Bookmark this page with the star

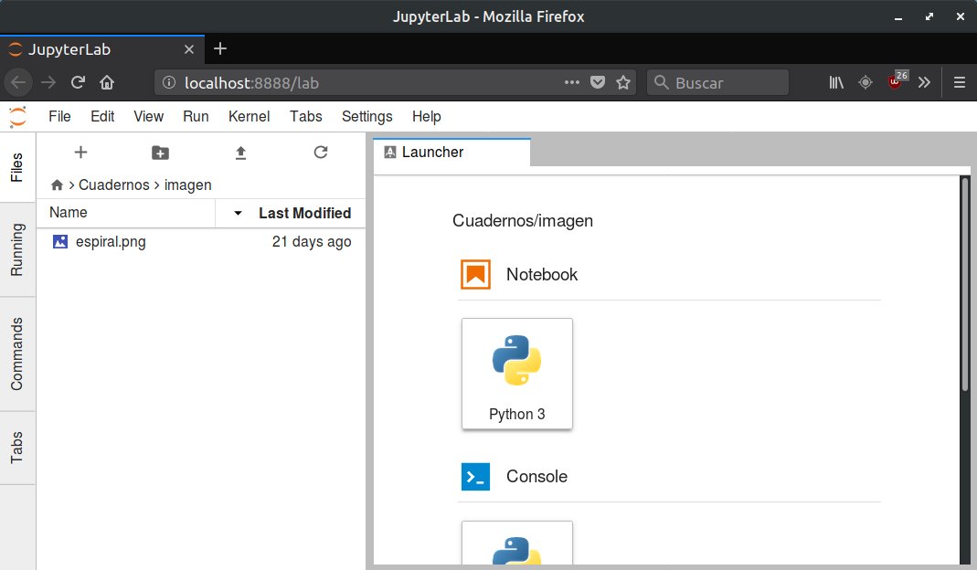click(x=623, y=82)
